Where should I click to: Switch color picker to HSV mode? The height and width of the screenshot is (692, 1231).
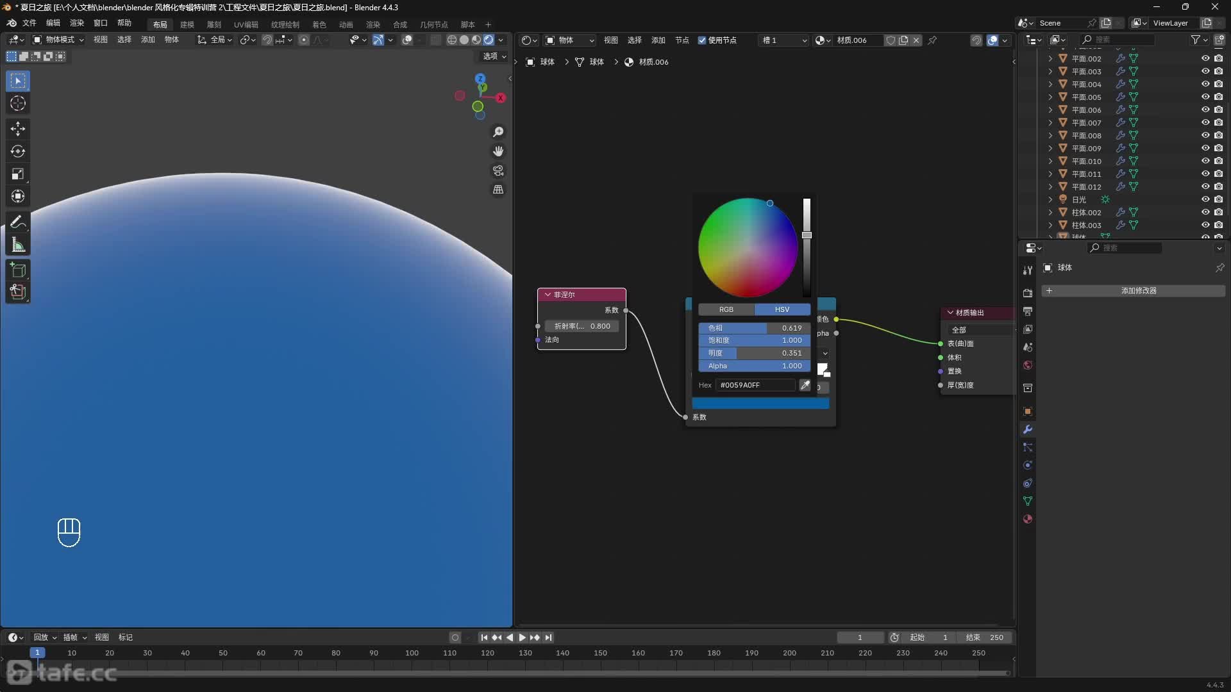pyautogui.click(x=782, y=309)
